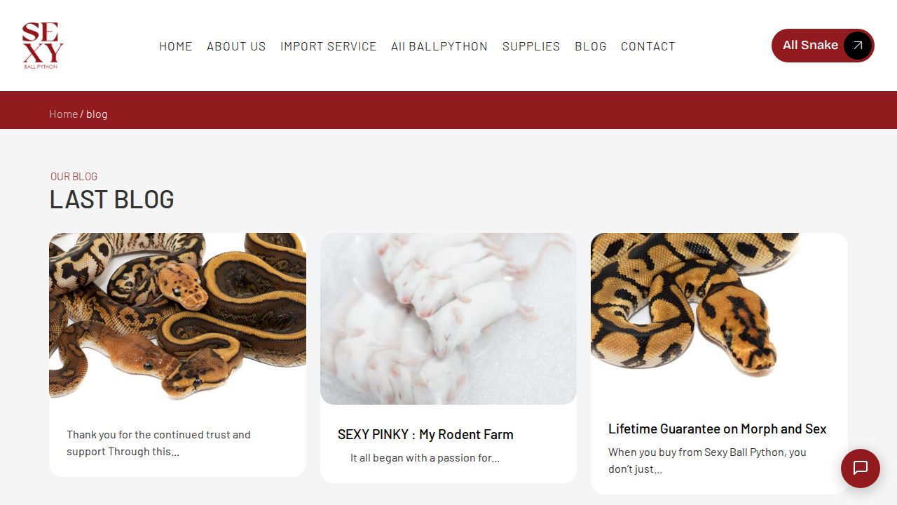Click the arrow icon in All Snake button
This screenshot has height=505, width=897.
[x=858, y=46]
